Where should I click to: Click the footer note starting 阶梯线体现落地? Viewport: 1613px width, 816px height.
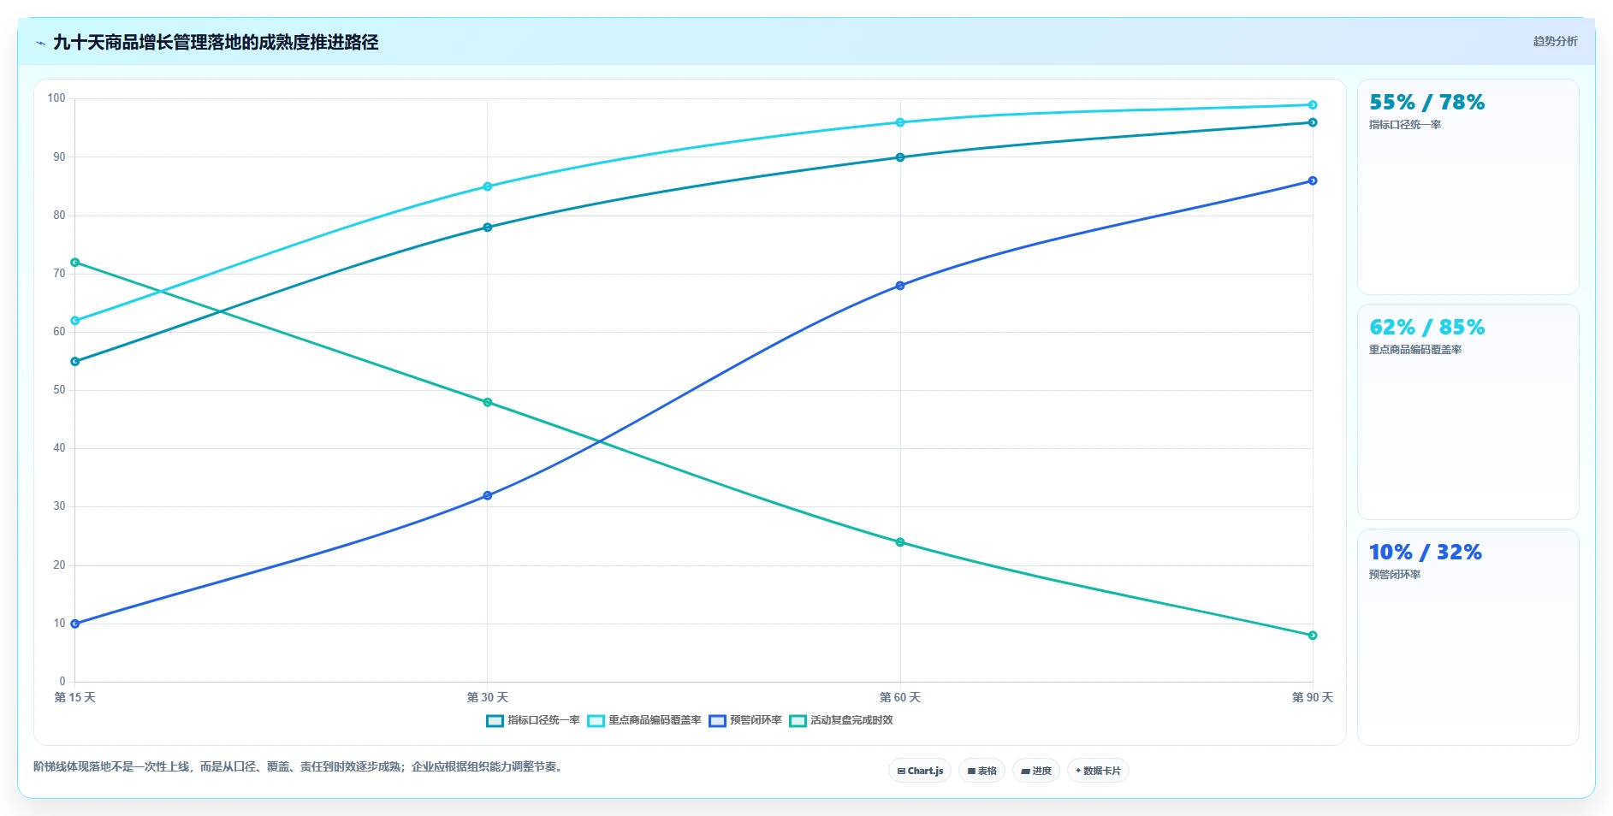pos(299,766)
